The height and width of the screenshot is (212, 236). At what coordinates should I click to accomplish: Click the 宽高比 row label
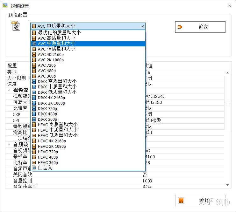(20, 133)
